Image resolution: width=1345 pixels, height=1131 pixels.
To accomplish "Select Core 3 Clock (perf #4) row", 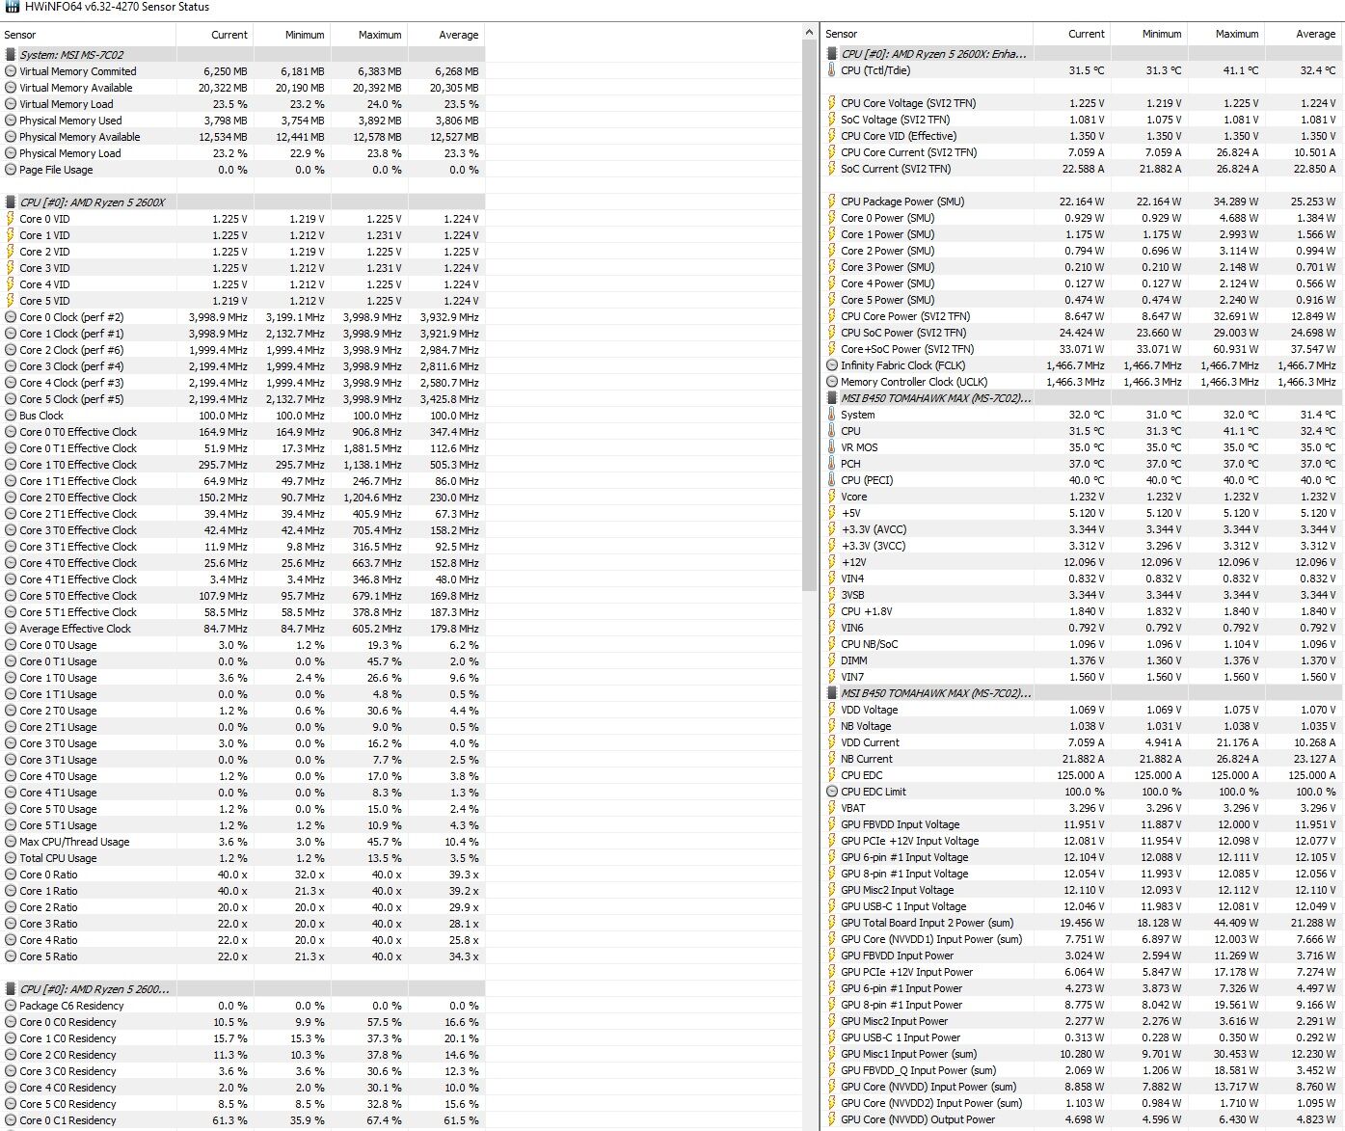I will 242,366.
